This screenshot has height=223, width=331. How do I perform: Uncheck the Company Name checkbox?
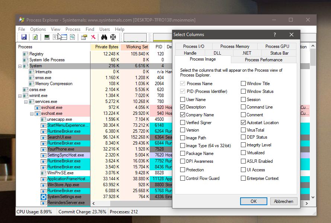click(182, 115)
